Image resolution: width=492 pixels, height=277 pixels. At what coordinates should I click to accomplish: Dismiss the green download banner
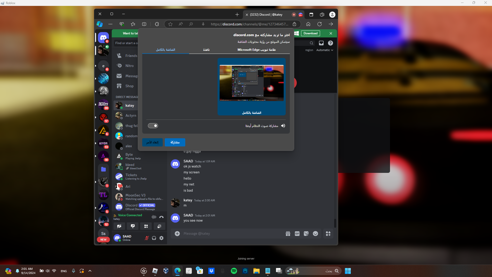pyautogui.click(x=331, y=33)
